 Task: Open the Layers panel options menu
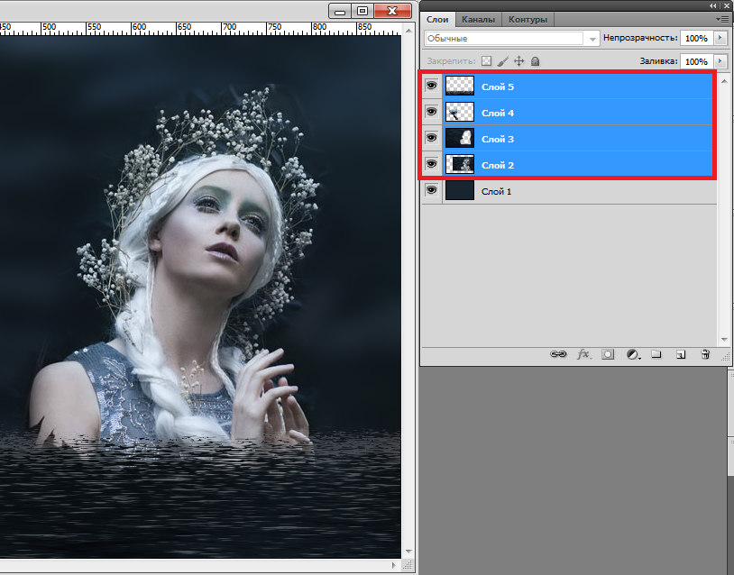pos(721,19)
